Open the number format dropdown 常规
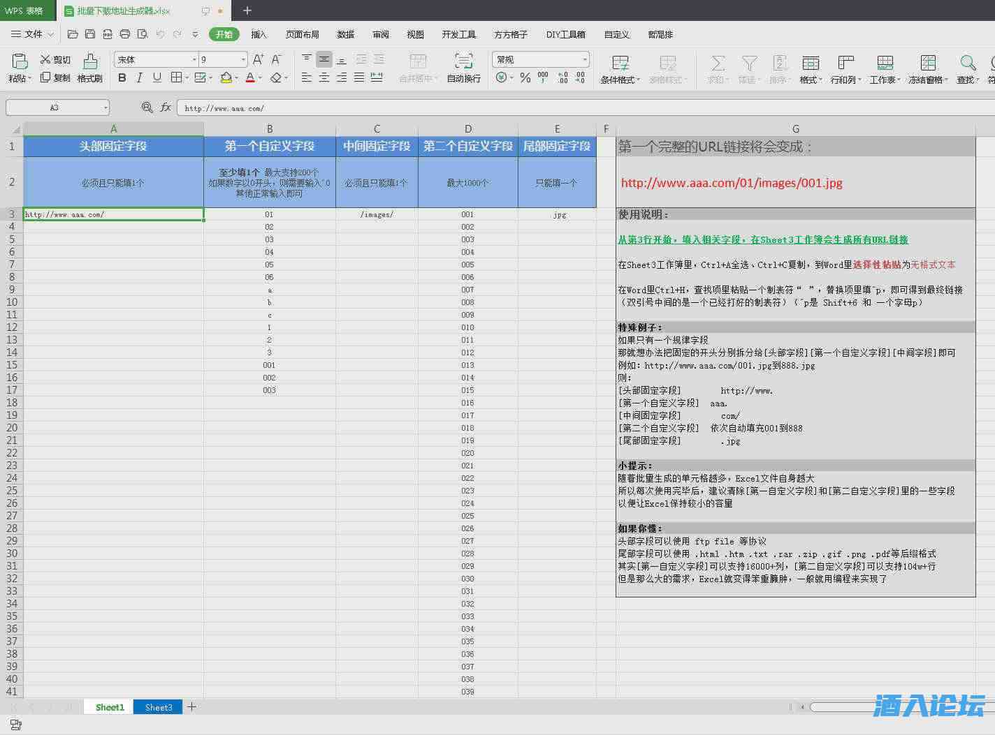This screenshot has height=735, width=995. coord(584,59)
